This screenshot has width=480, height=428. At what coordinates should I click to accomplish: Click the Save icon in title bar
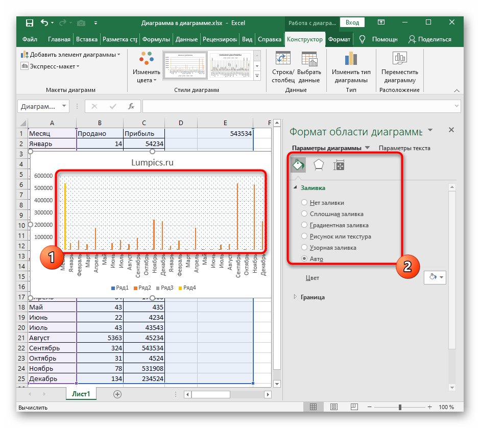click(x=30, y=23)
